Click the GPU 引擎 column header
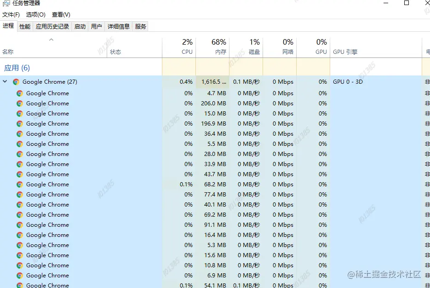430x288 pixels. (376, 47)
